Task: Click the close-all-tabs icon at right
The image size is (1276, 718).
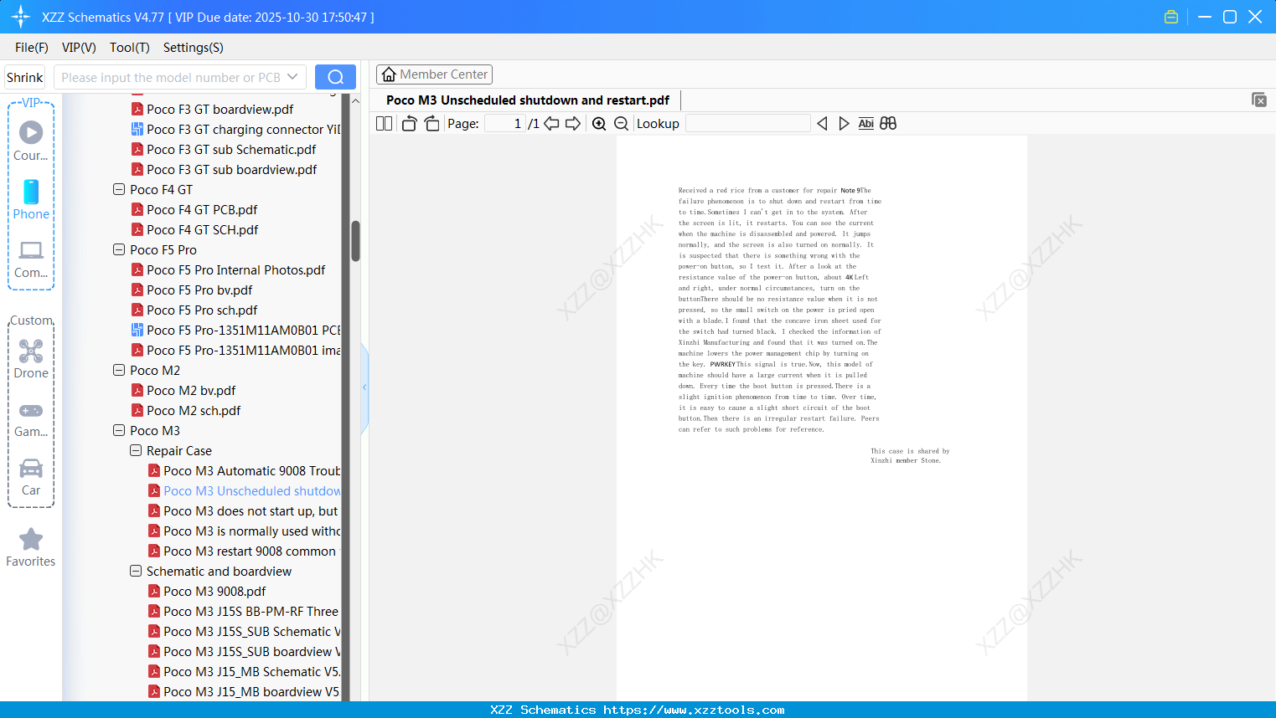Action: [1258, 100]
